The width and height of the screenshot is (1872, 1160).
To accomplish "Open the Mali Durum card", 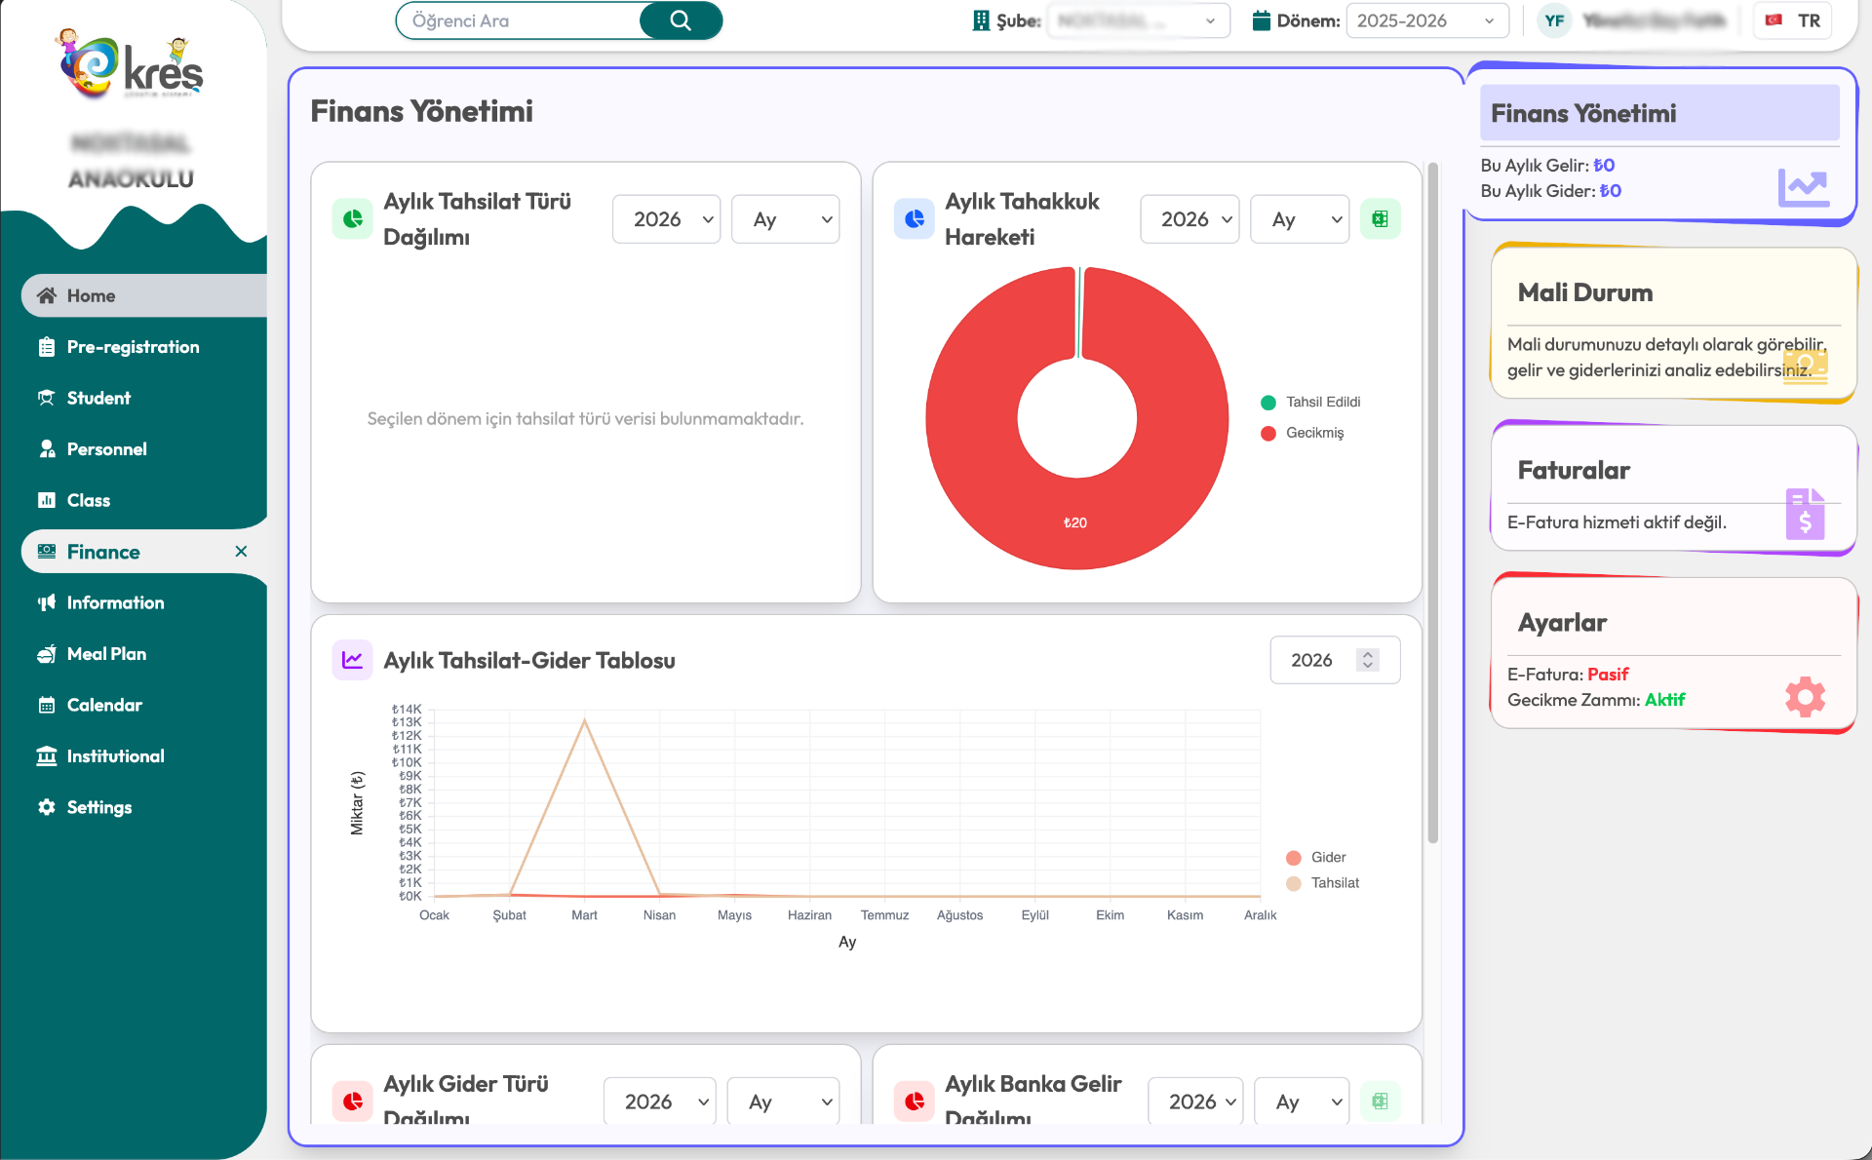I will coord(1673,325).
